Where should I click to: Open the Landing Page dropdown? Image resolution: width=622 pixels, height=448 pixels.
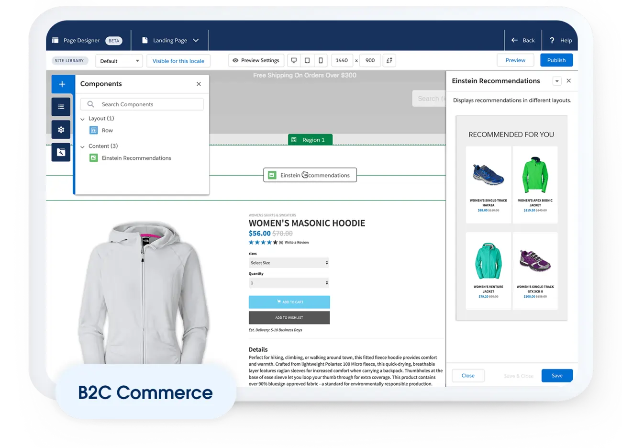tap(170, 40)
